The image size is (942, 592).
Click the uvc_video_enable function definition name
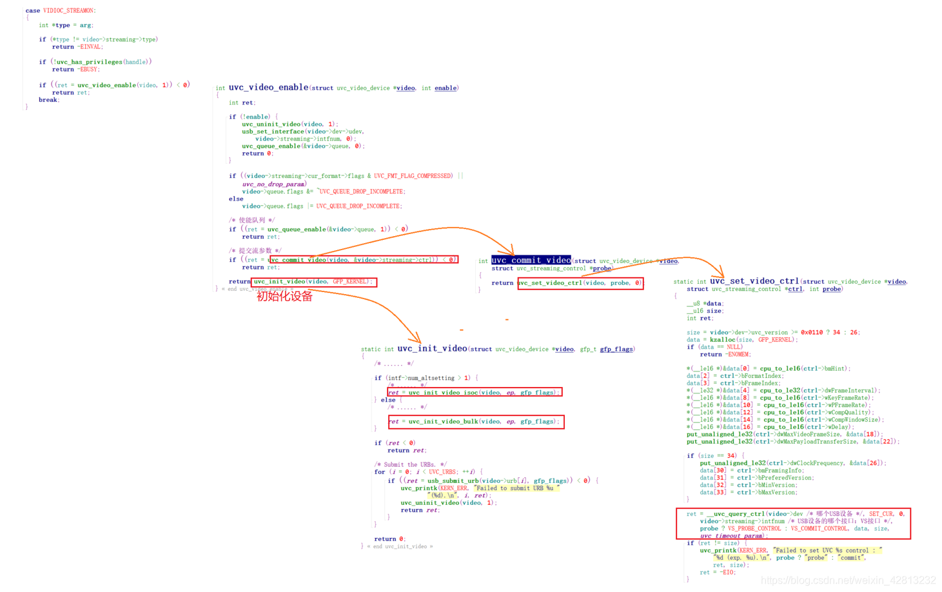tap(268, 87)
